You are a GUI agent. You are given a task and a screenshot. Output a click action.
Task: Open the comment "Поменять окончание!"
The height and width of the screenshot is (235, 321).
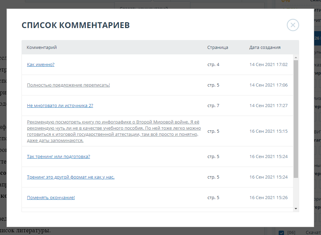tap(51, 198)
